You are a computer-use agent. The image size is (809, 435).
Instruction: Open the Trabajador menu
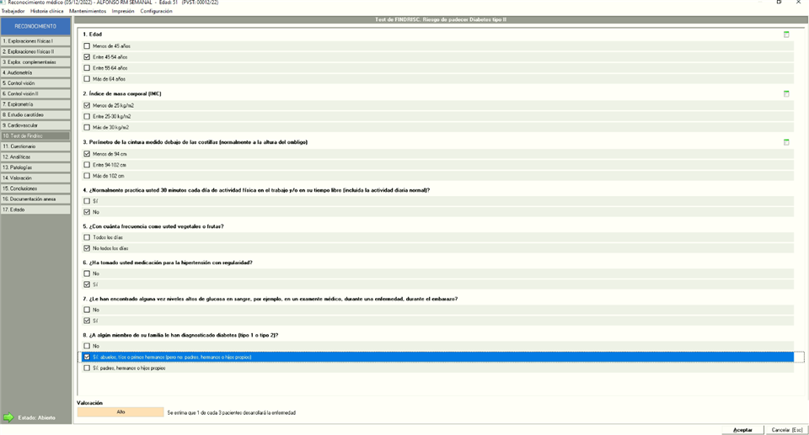[13, 11]
